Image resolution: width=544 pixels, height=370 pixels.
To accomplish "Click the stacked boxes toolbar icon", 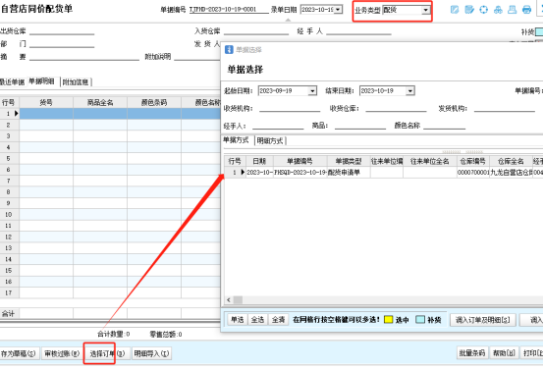I will tap(498, 10).
